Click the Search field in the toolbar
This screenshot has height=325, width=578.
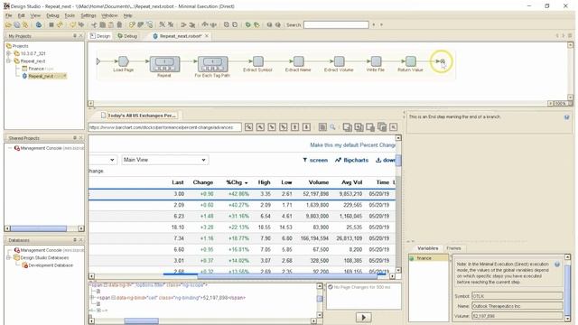pyautogui.click(x=336, y=24)
